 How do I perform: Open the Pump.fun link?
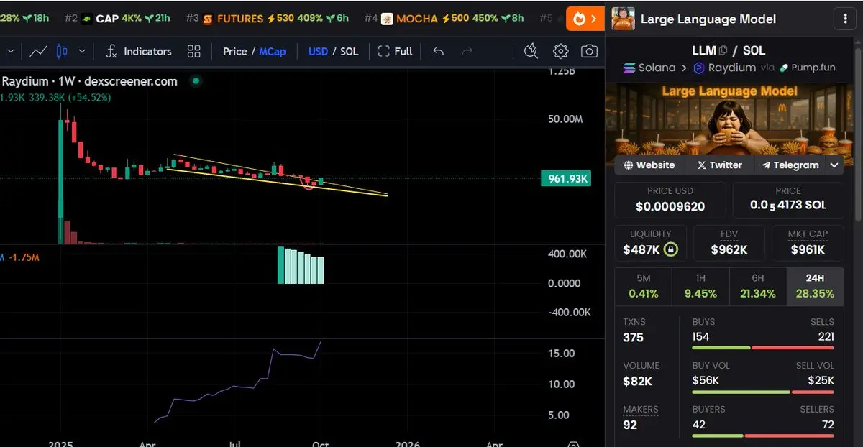coord(807,68)
